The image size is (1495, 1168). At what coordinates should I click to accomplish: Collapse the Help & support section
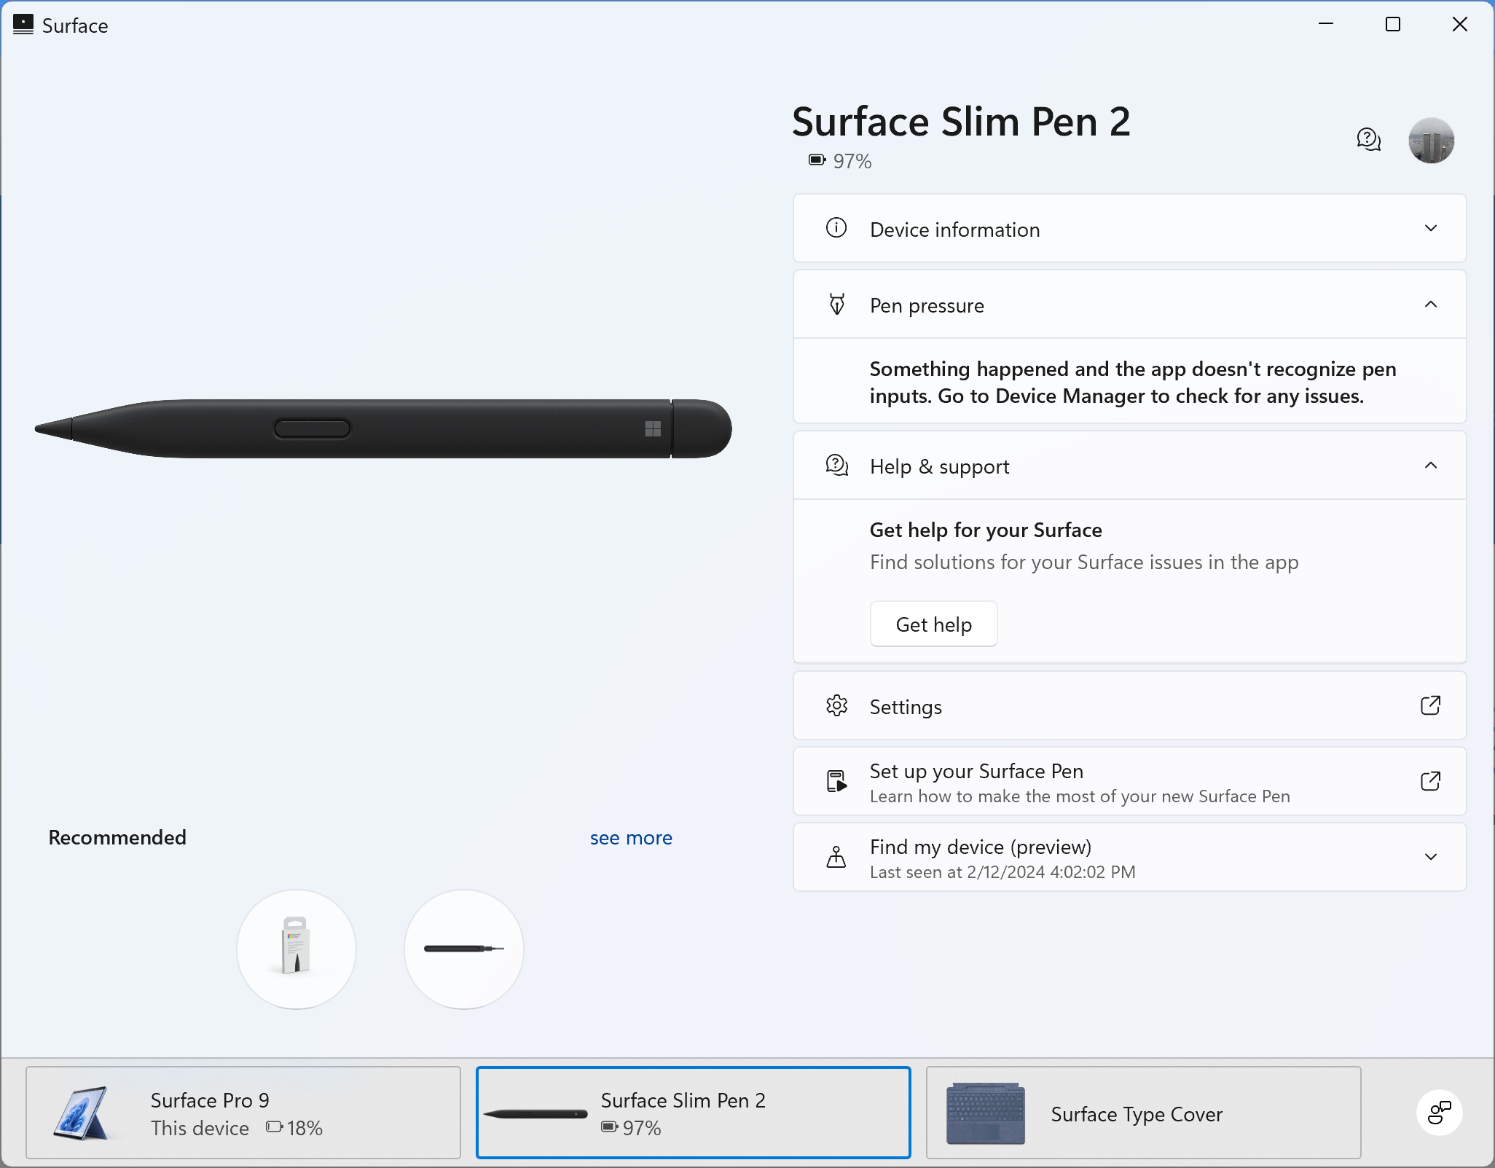click(x=1430, y=465)
